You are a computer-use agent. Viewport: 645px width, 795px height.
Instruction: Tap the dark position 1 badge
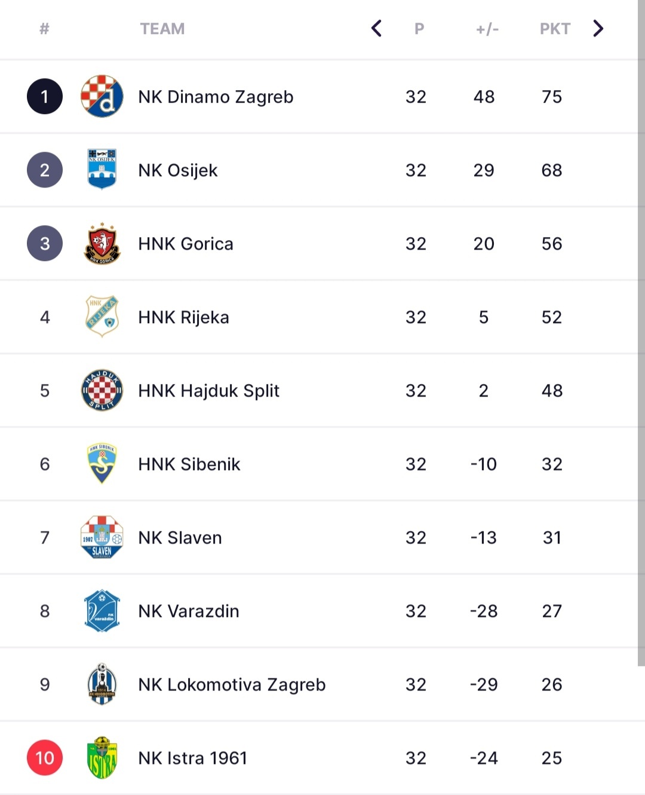45,96
